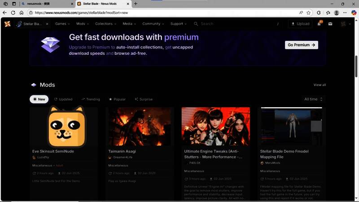This screenshot has width=359, height=202.
Task: Click the Go Premium button
Action: point(301,45)
